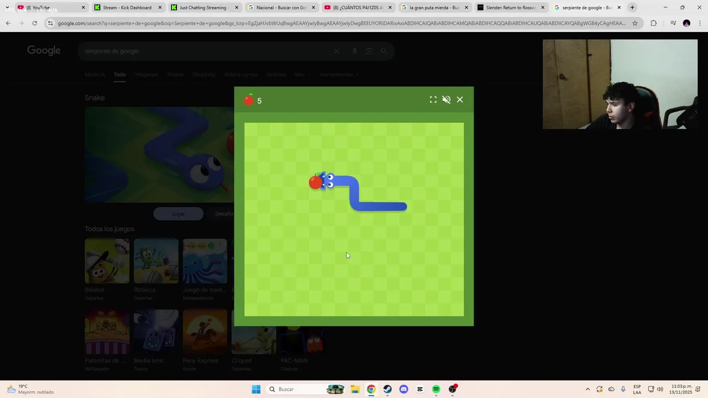Close the Snake game overlay
The height and width of the screenshot is (398, 708).
(460, 99)
